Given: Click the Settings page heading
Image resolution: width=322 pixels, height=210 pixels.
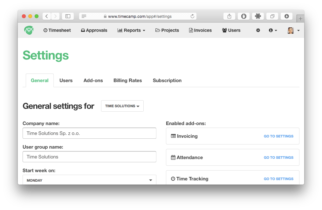Looking at the screenshot, I should 45,55.
